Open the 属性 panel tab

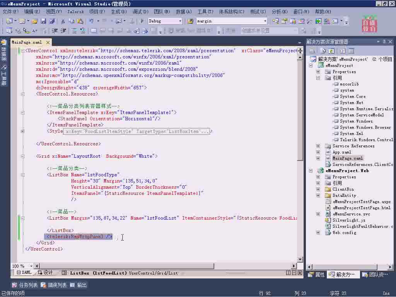[x=317, y=275]
